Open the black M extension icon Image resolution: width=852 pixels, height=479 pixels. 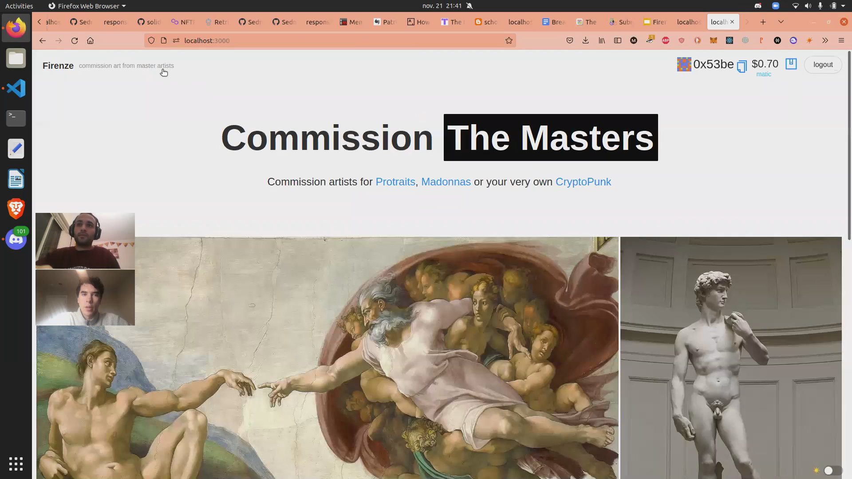click(634, 40)
